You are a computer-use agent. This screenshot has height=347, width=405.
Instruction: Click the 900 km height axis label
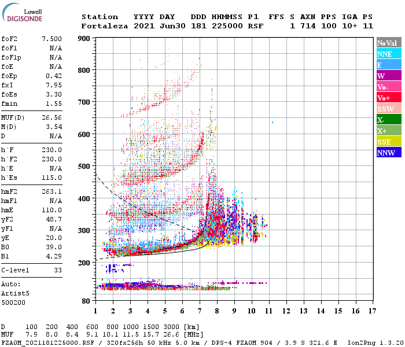pos(84,39)
